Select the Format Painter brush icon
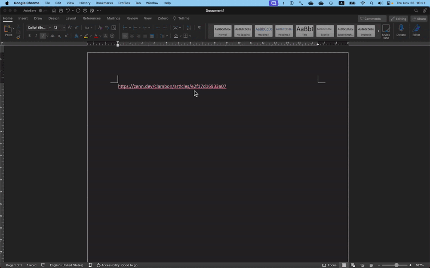Image resolution: width=430 pixels, height=268 pixels. [18, 37]
